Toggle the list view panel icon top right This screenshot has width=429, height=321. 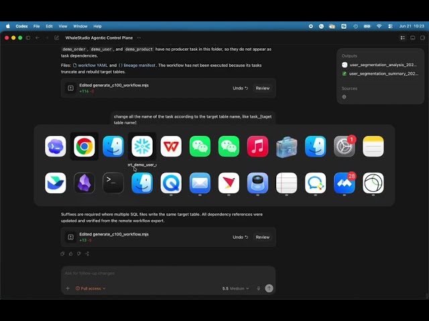(402, 37)
